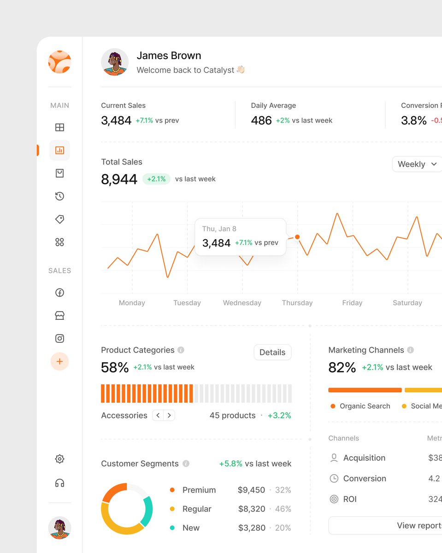The width and height of the screenshot is (442, 553).
Task: Click the Monday axis label
Action: (132, 303)
